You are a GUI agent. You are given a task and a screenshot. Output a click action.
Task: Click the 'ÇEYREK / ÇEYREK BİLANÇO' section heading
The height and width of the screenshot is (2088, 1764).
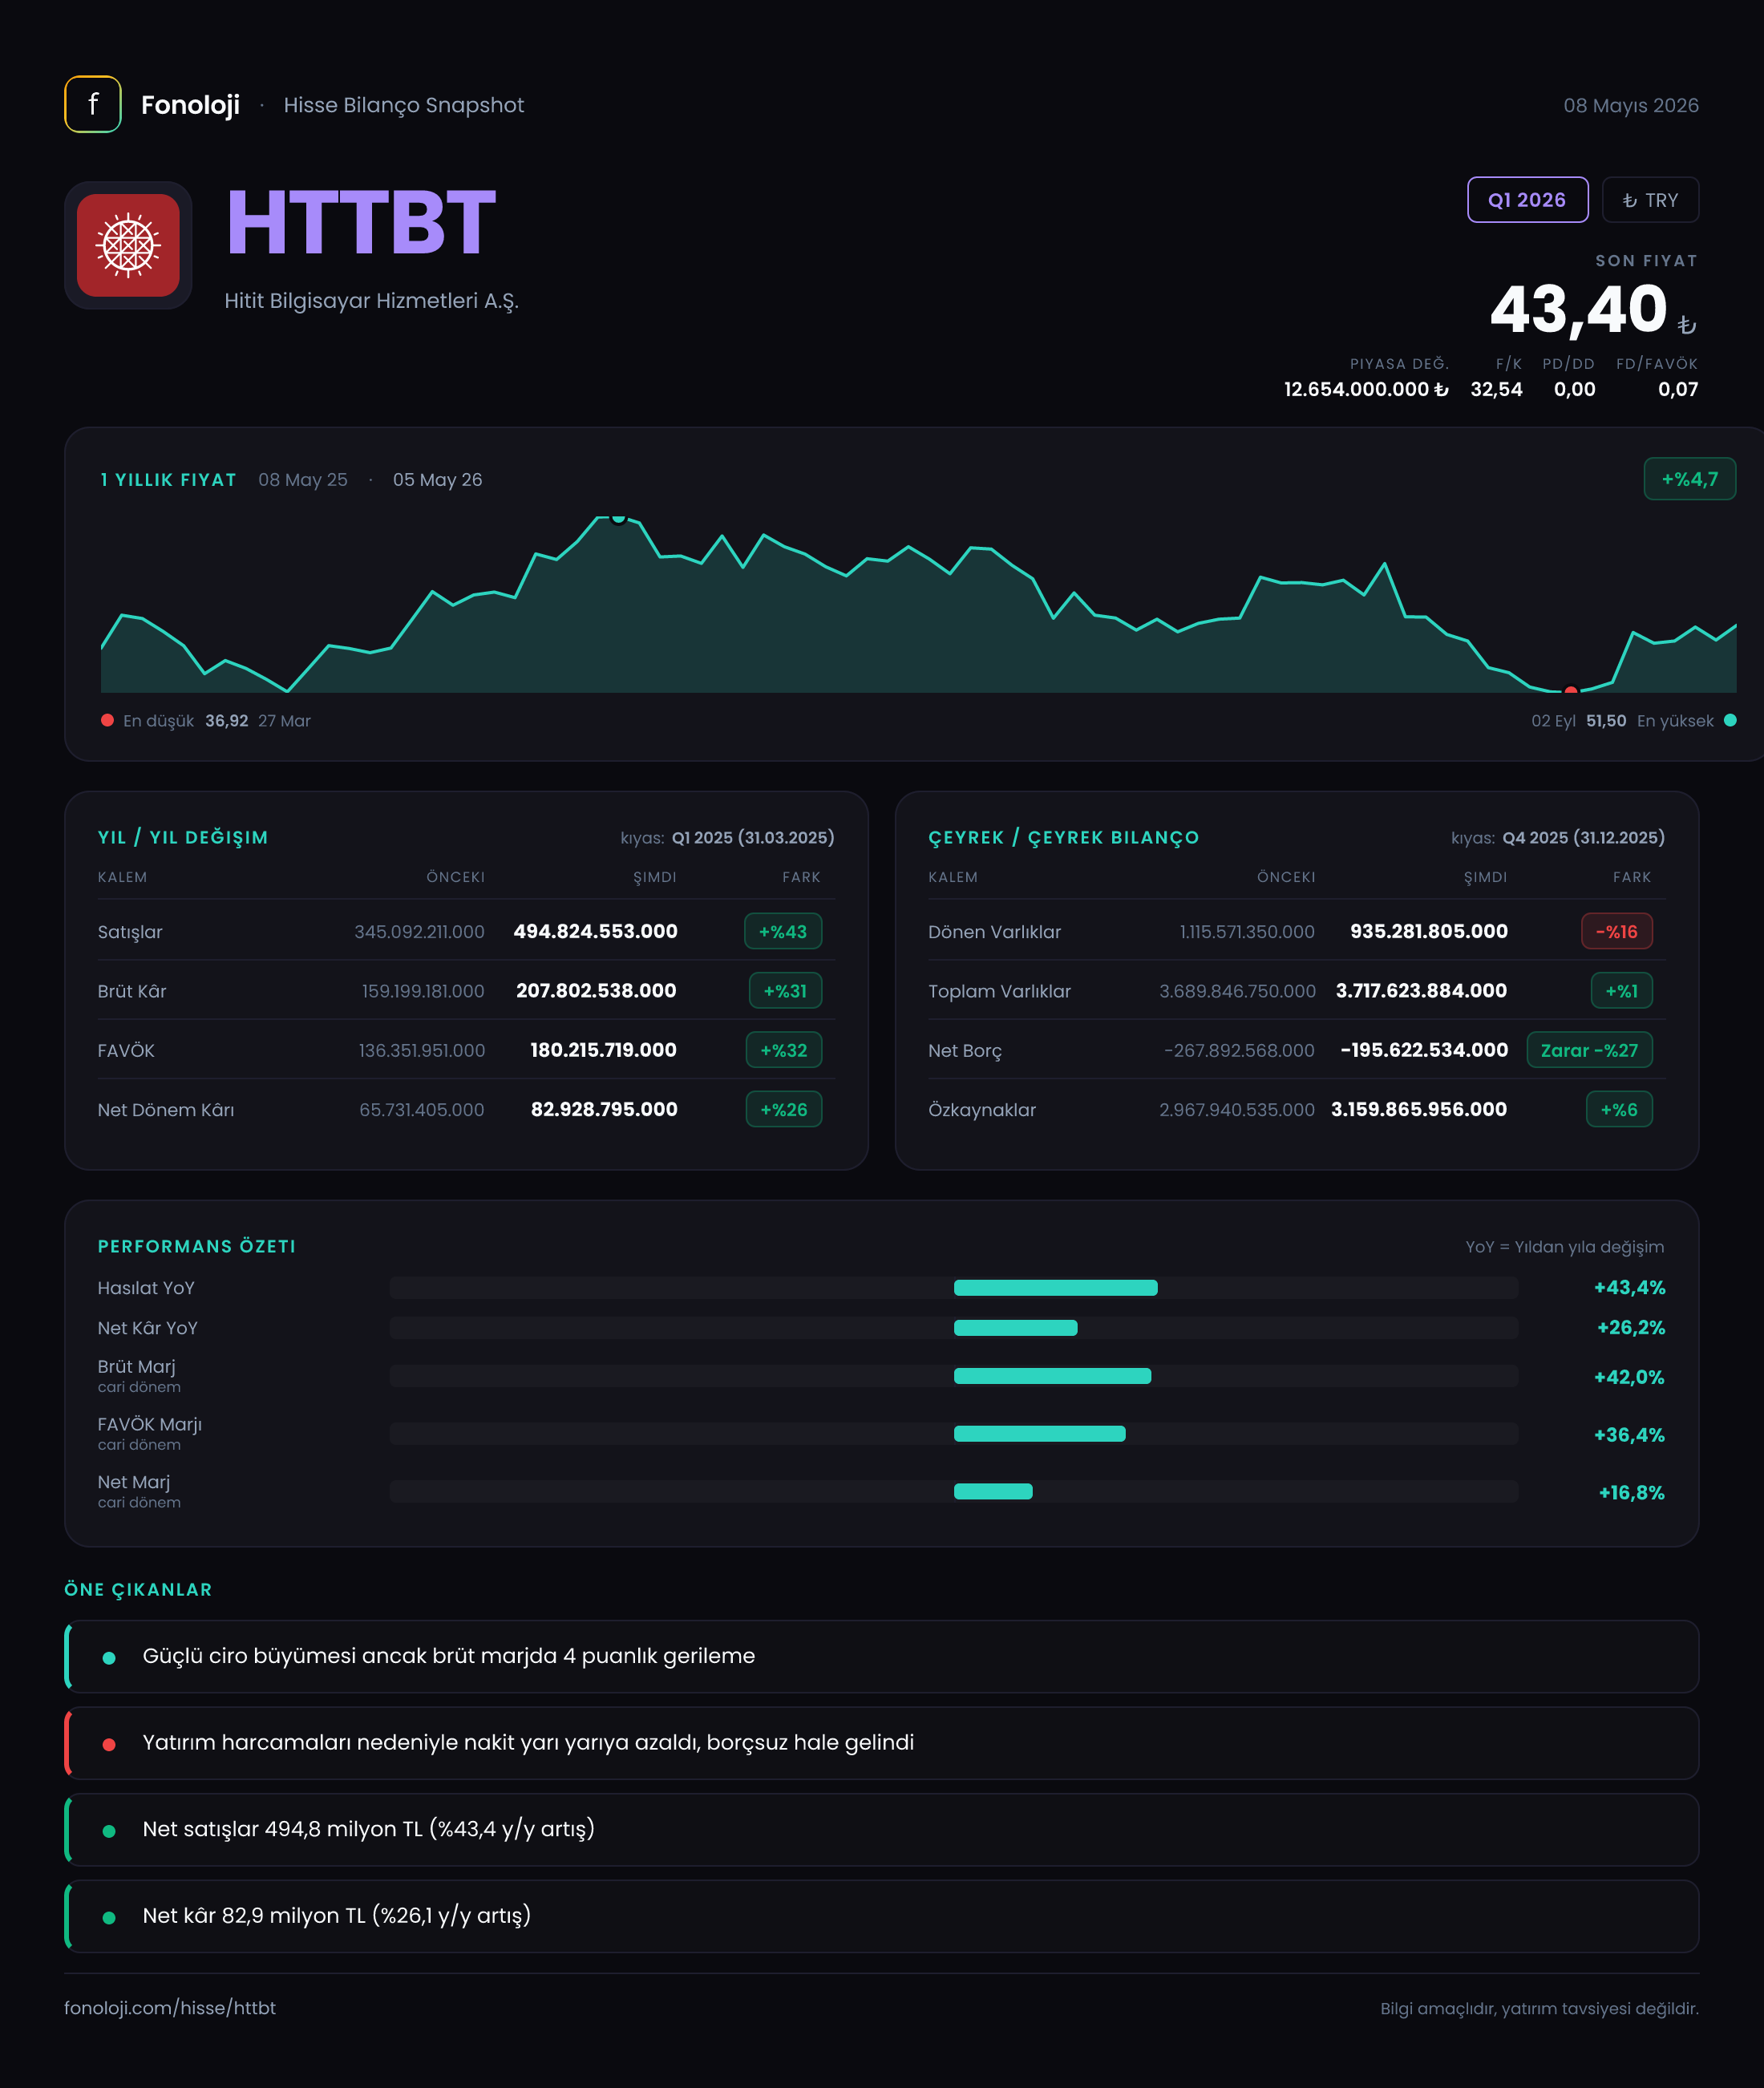coord(1064,837)
